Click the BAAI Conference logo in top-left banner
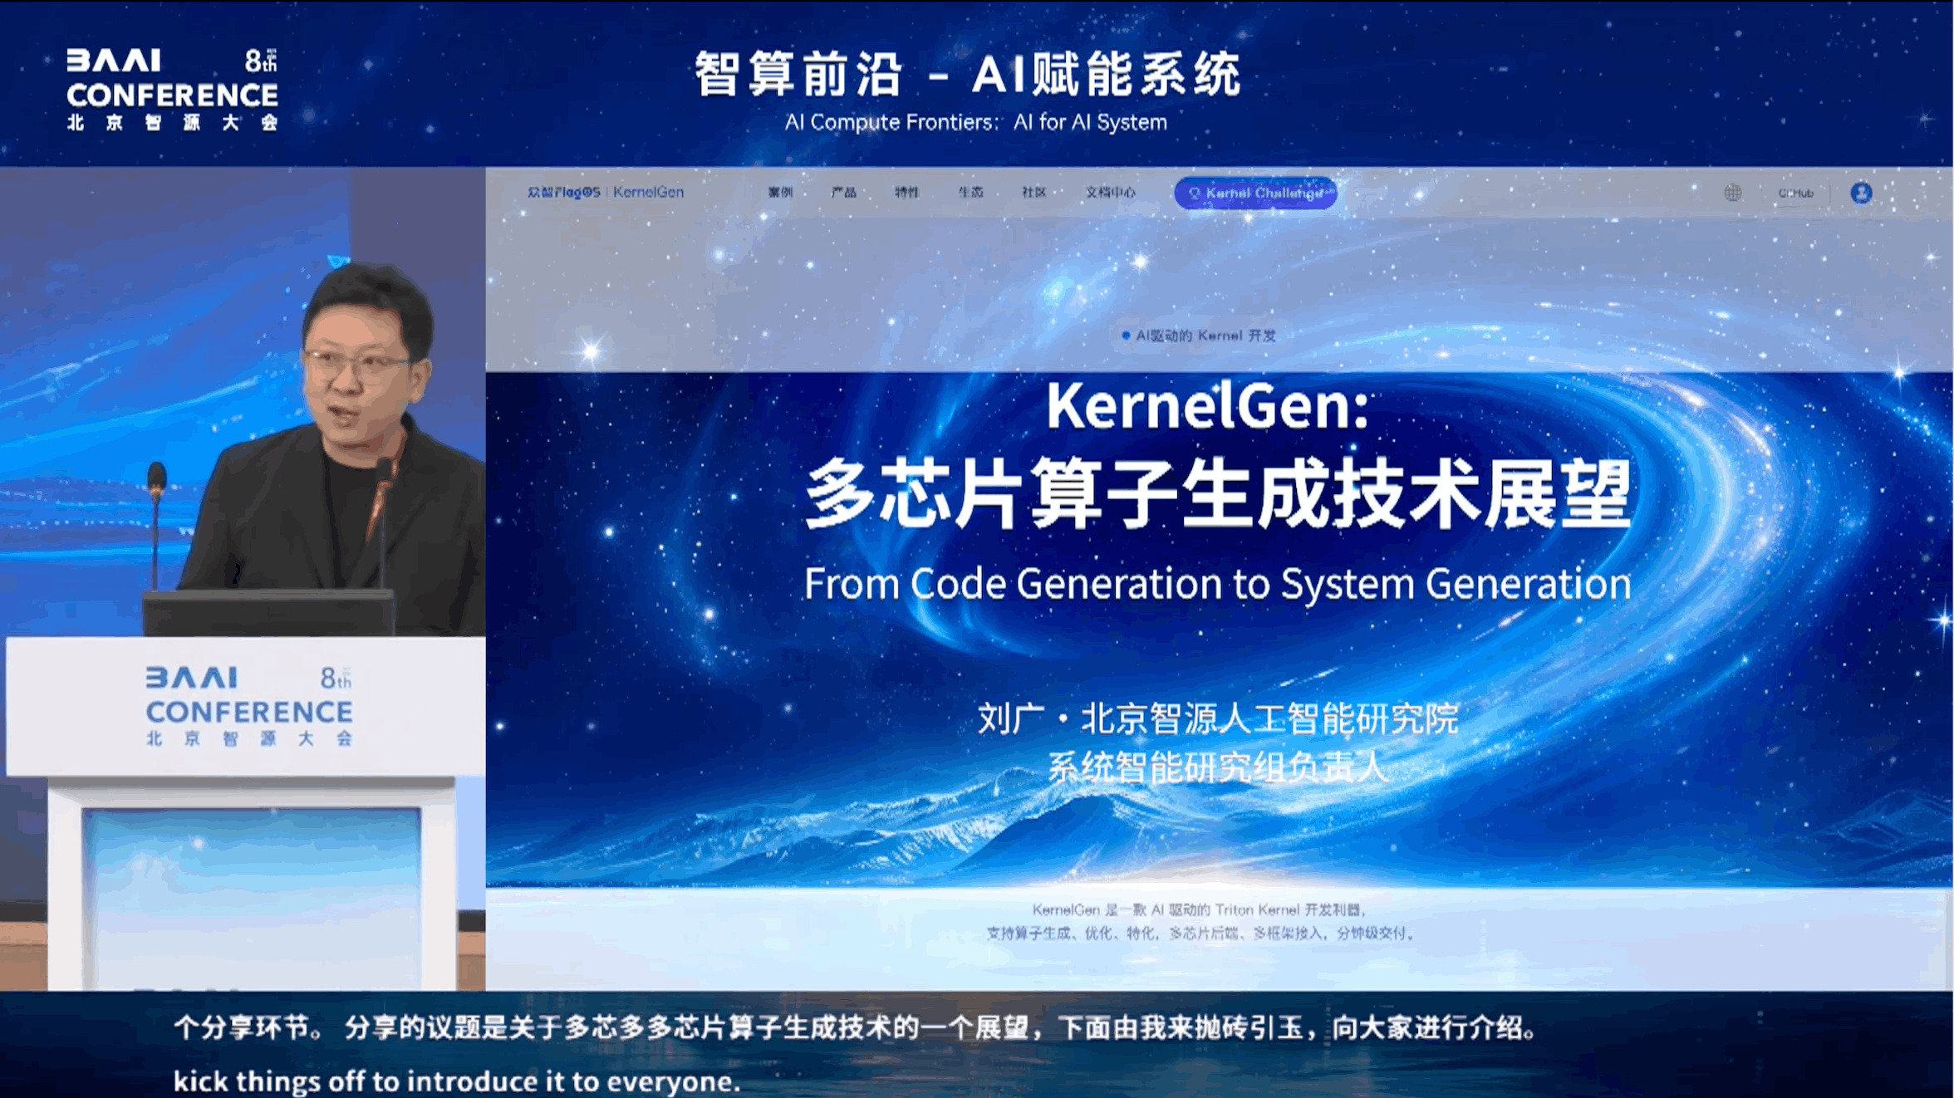Screen dimensions: 1954x1098 pyautogui.click(x=172, y=90)
